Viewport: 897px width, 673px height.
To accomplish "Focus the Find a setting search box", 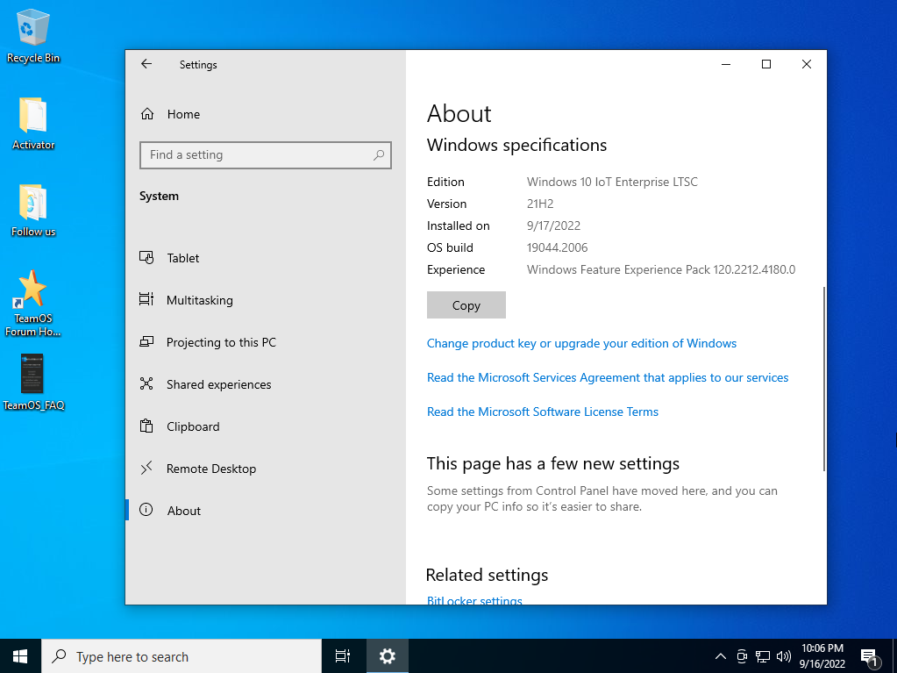I will (266, 155).
